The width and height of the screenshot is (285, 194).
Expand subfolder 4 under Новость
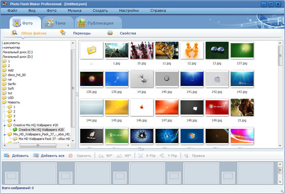pyautogui.click(x=5, y=120)
